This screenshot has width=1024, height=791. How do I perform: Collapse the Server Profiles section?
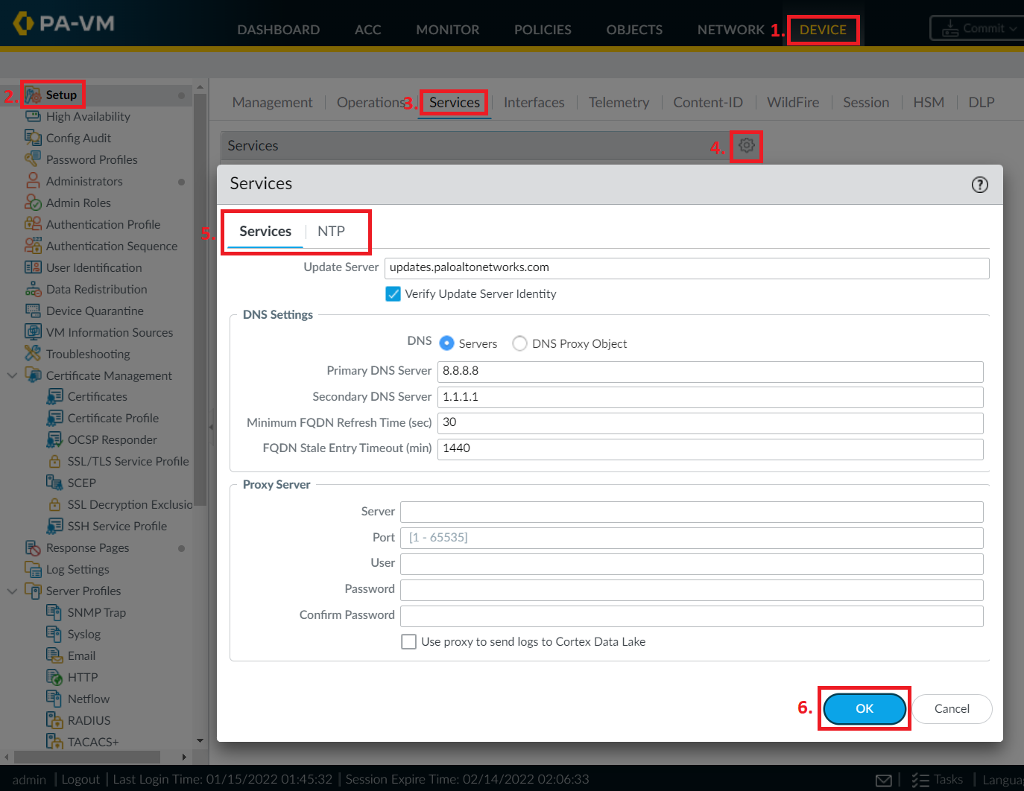tap(12, 591)
